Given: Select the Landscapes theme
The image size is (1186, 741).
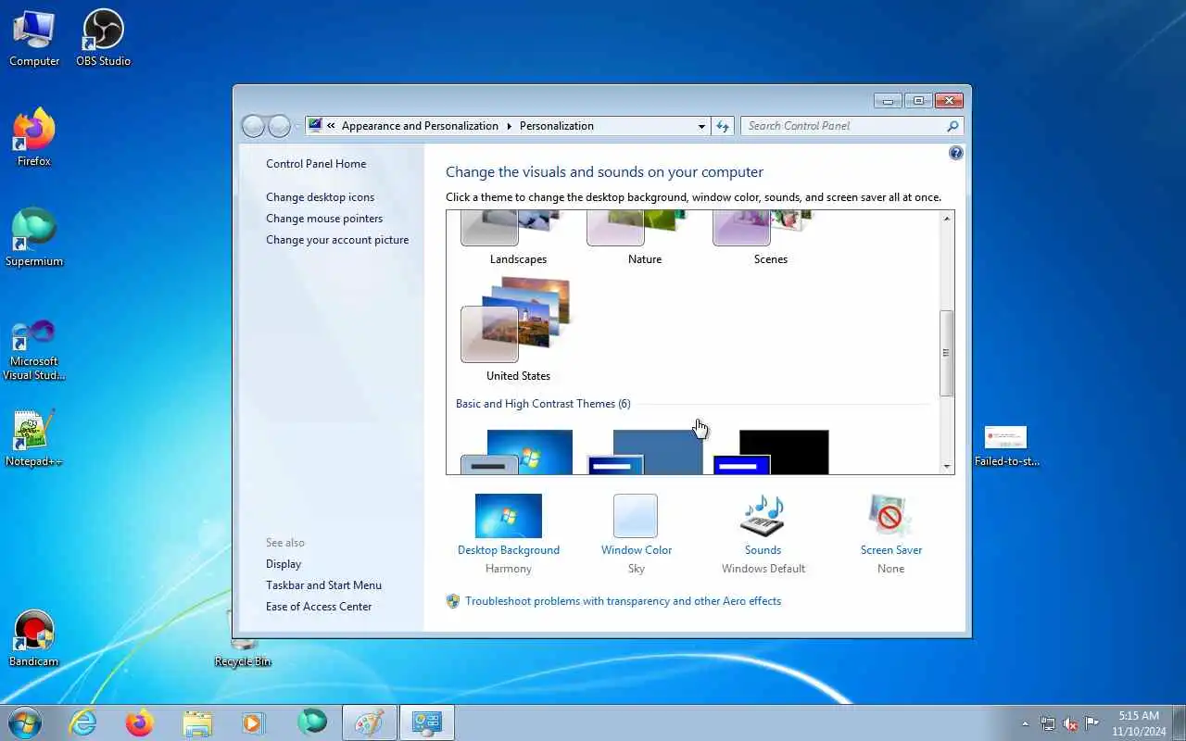Looking at the screenshot, I should 518,239.
